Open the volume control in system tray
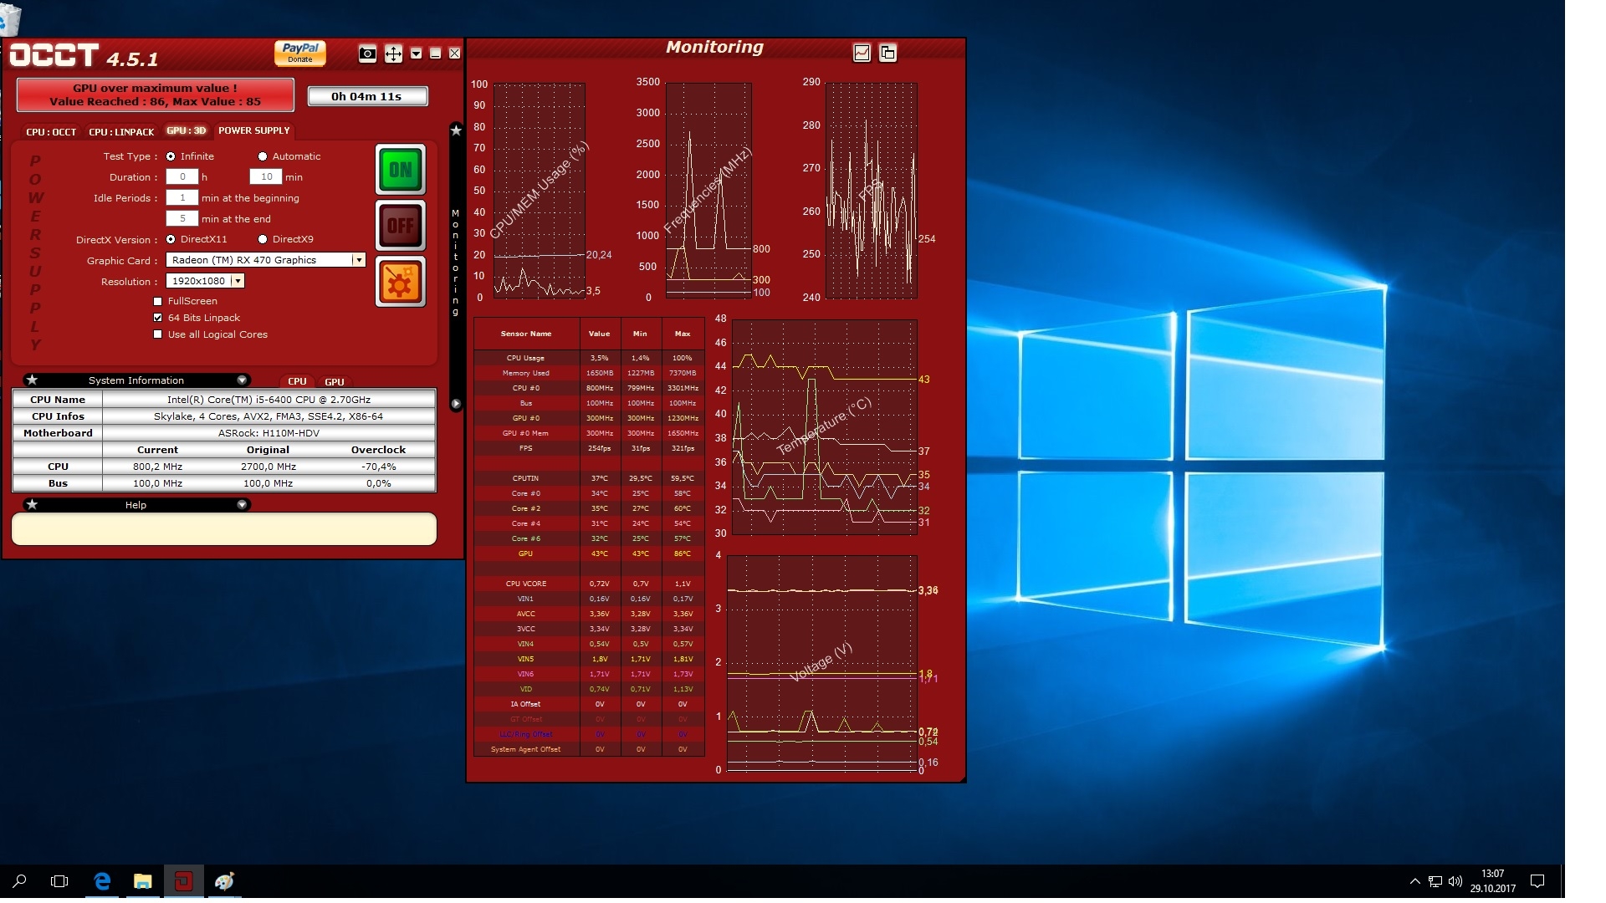 point(1455,881)
